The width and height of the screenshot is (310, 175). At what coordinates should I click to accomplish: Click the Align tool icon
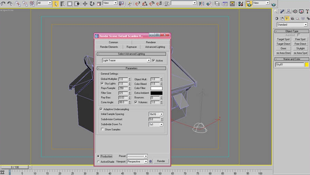tap(209, 4)
